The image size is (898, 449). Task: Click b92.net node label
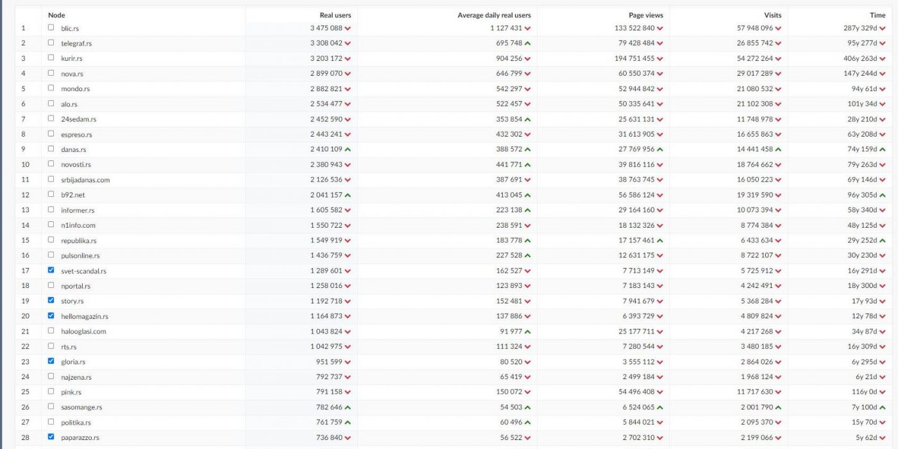pos(72,195)
